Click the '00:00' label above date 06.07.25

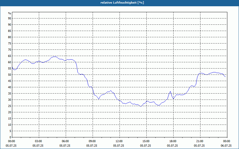click(x=227, y=141)
